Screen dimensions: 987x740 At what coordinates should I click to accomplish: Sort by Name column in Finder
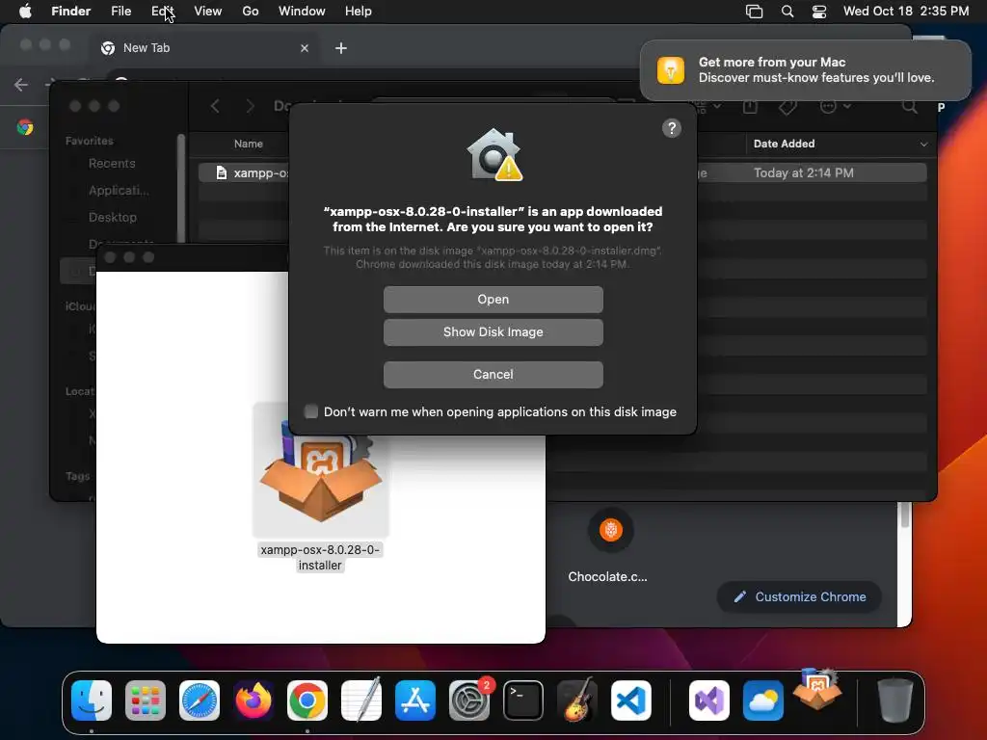(x=248, y=144)
